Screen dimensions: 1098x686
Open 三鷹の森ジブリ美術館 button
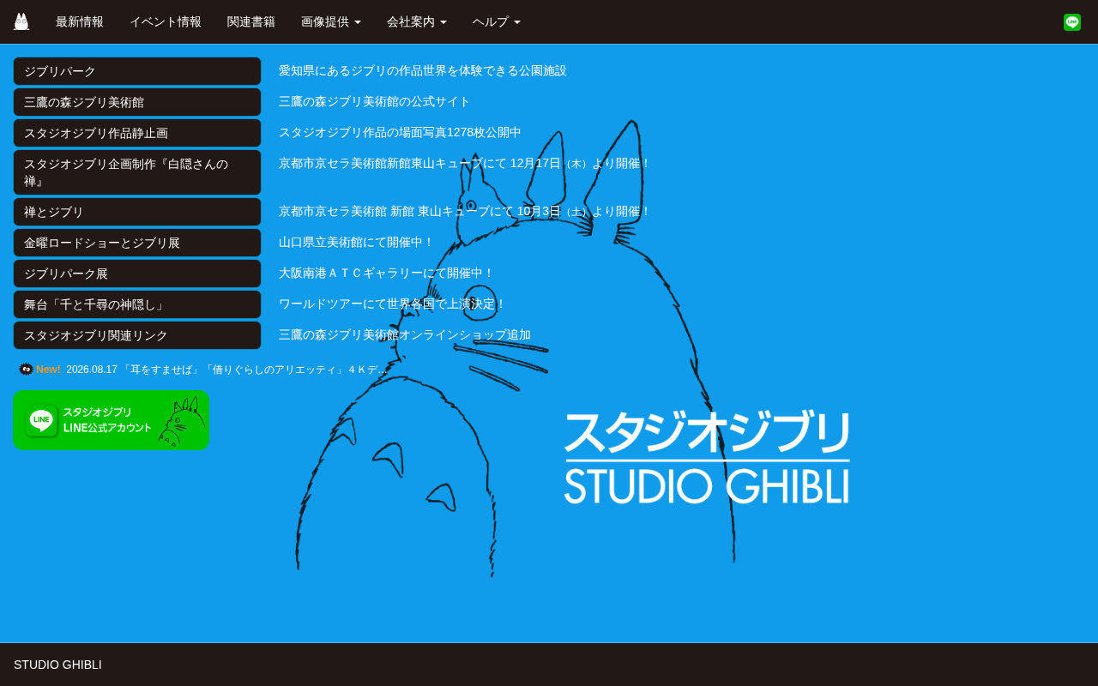(137, 102)
